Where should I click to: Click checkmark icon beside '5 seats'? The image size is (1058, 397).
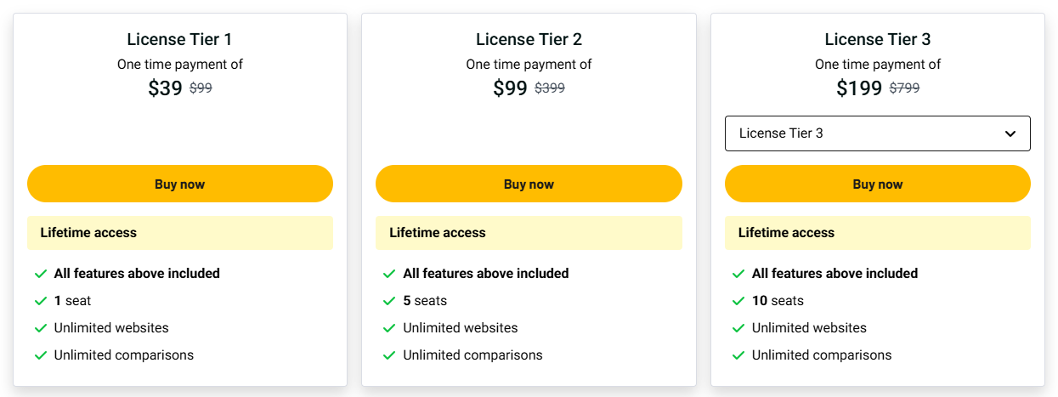coord(389,301)
